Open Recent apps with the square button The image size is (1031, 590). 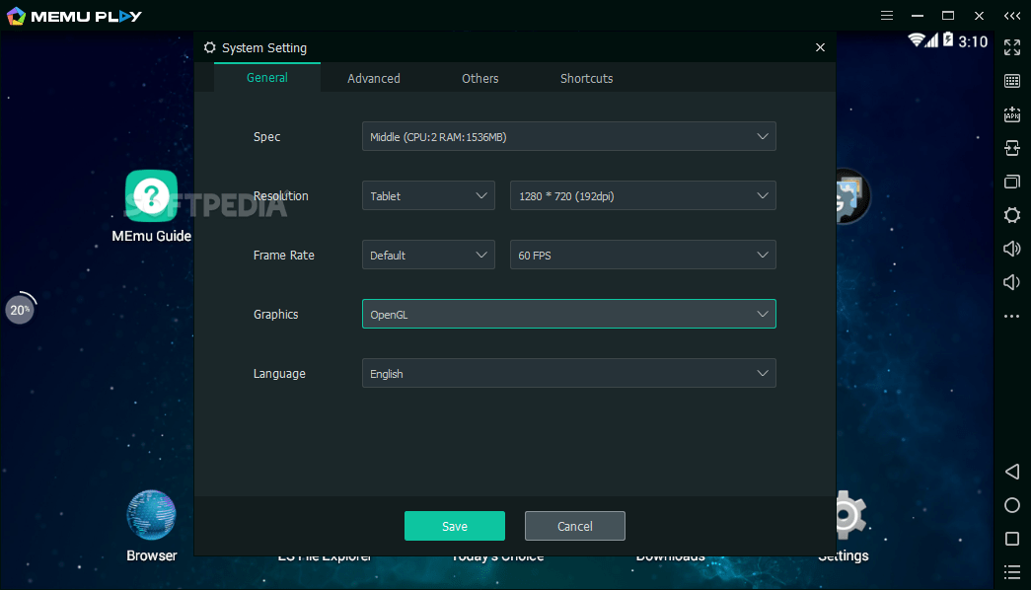click(1012, 539)
